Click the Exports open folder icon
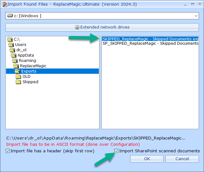 (x=17, y=71)
